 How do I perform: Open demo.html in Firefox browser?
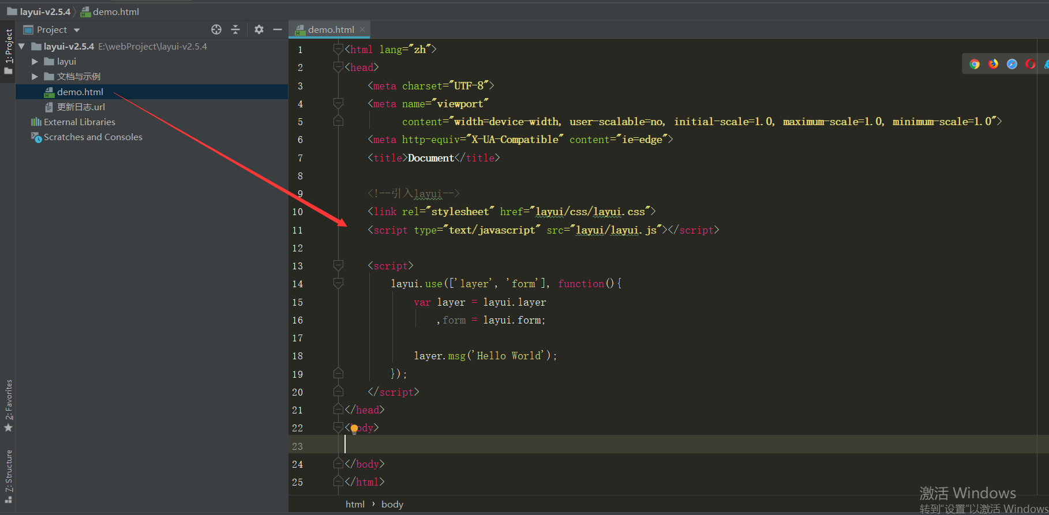993,64
